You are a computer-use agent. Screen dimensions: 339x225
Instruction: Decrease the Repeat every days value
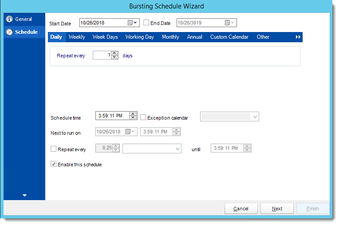(x=114, y=57)
